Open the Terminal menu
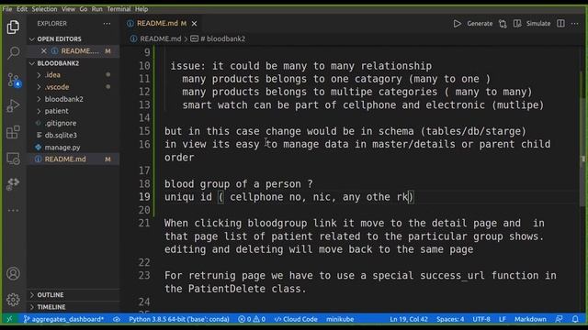This screenshot has width=588, height=330. point(119,9)
